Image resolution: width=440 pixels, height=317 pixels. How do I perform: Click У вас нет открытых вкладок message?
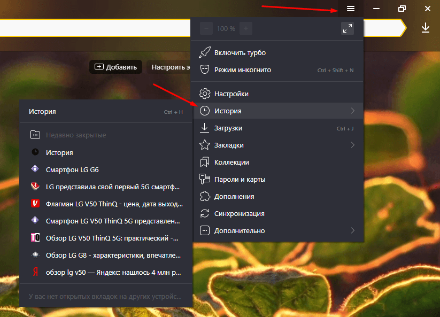[105, 297]
